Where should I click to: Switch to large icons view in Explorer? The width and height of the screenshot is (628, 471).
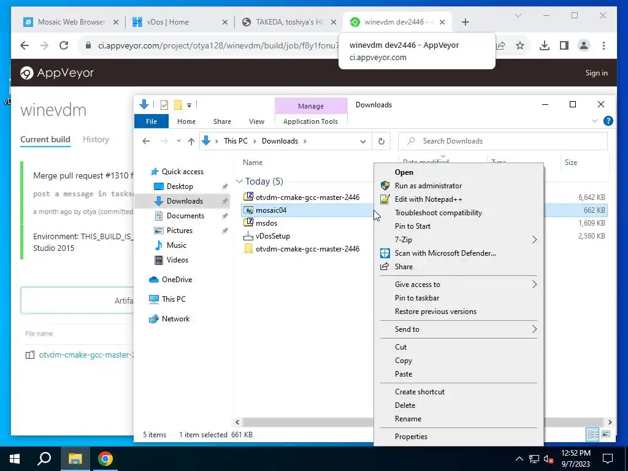[x=606, y=434]
